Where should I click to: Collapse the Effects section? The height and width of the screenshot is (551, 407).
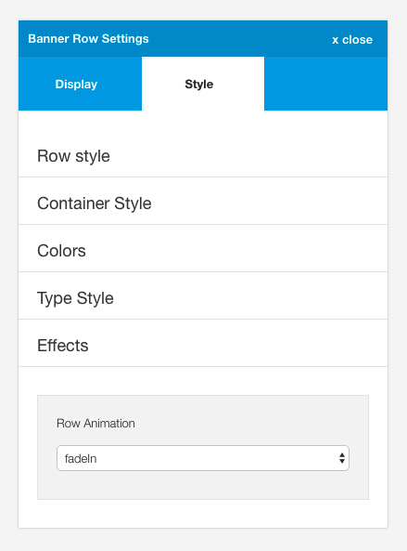pyautogui.click(x=203, y=346)
